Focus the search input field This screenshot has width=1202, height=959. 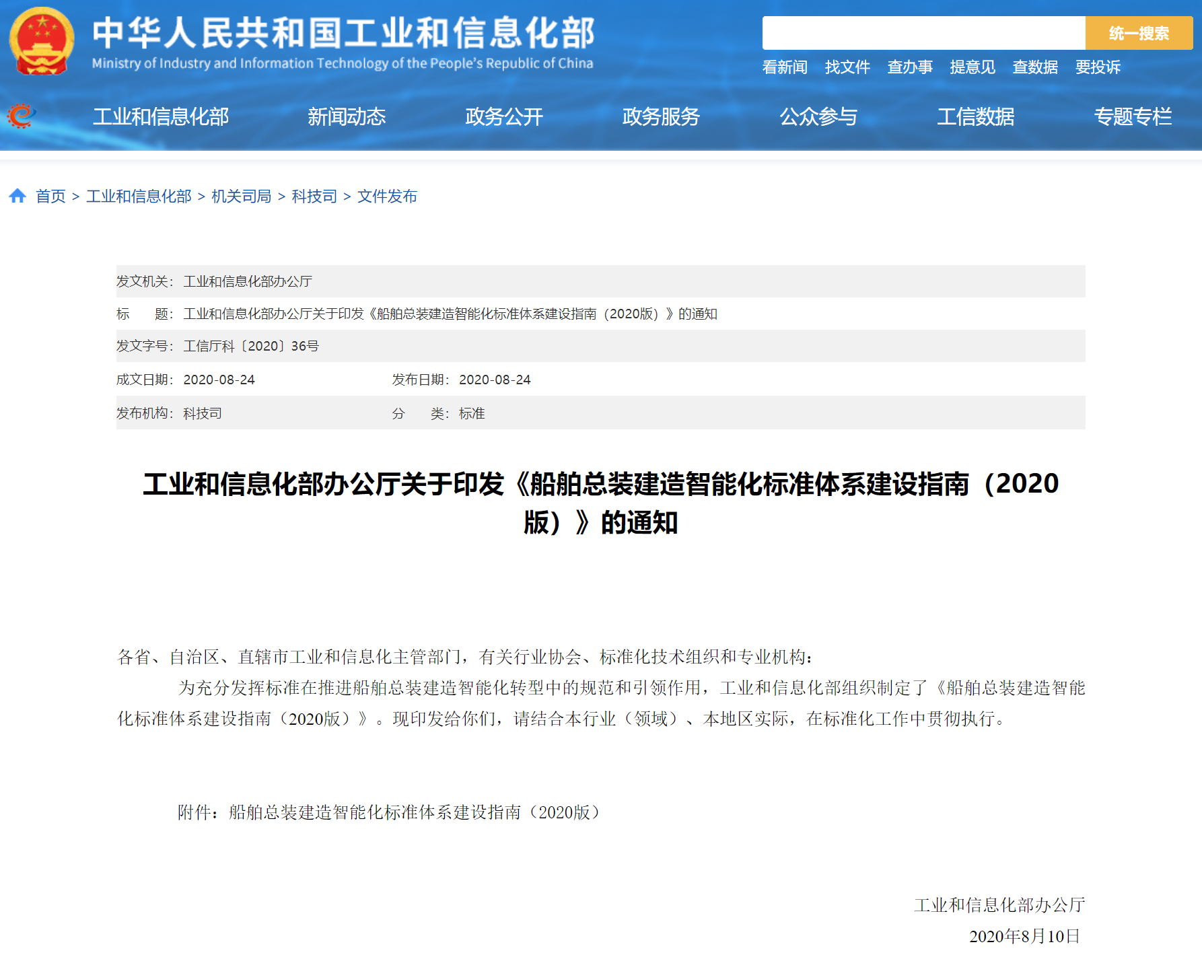point(923,33)
